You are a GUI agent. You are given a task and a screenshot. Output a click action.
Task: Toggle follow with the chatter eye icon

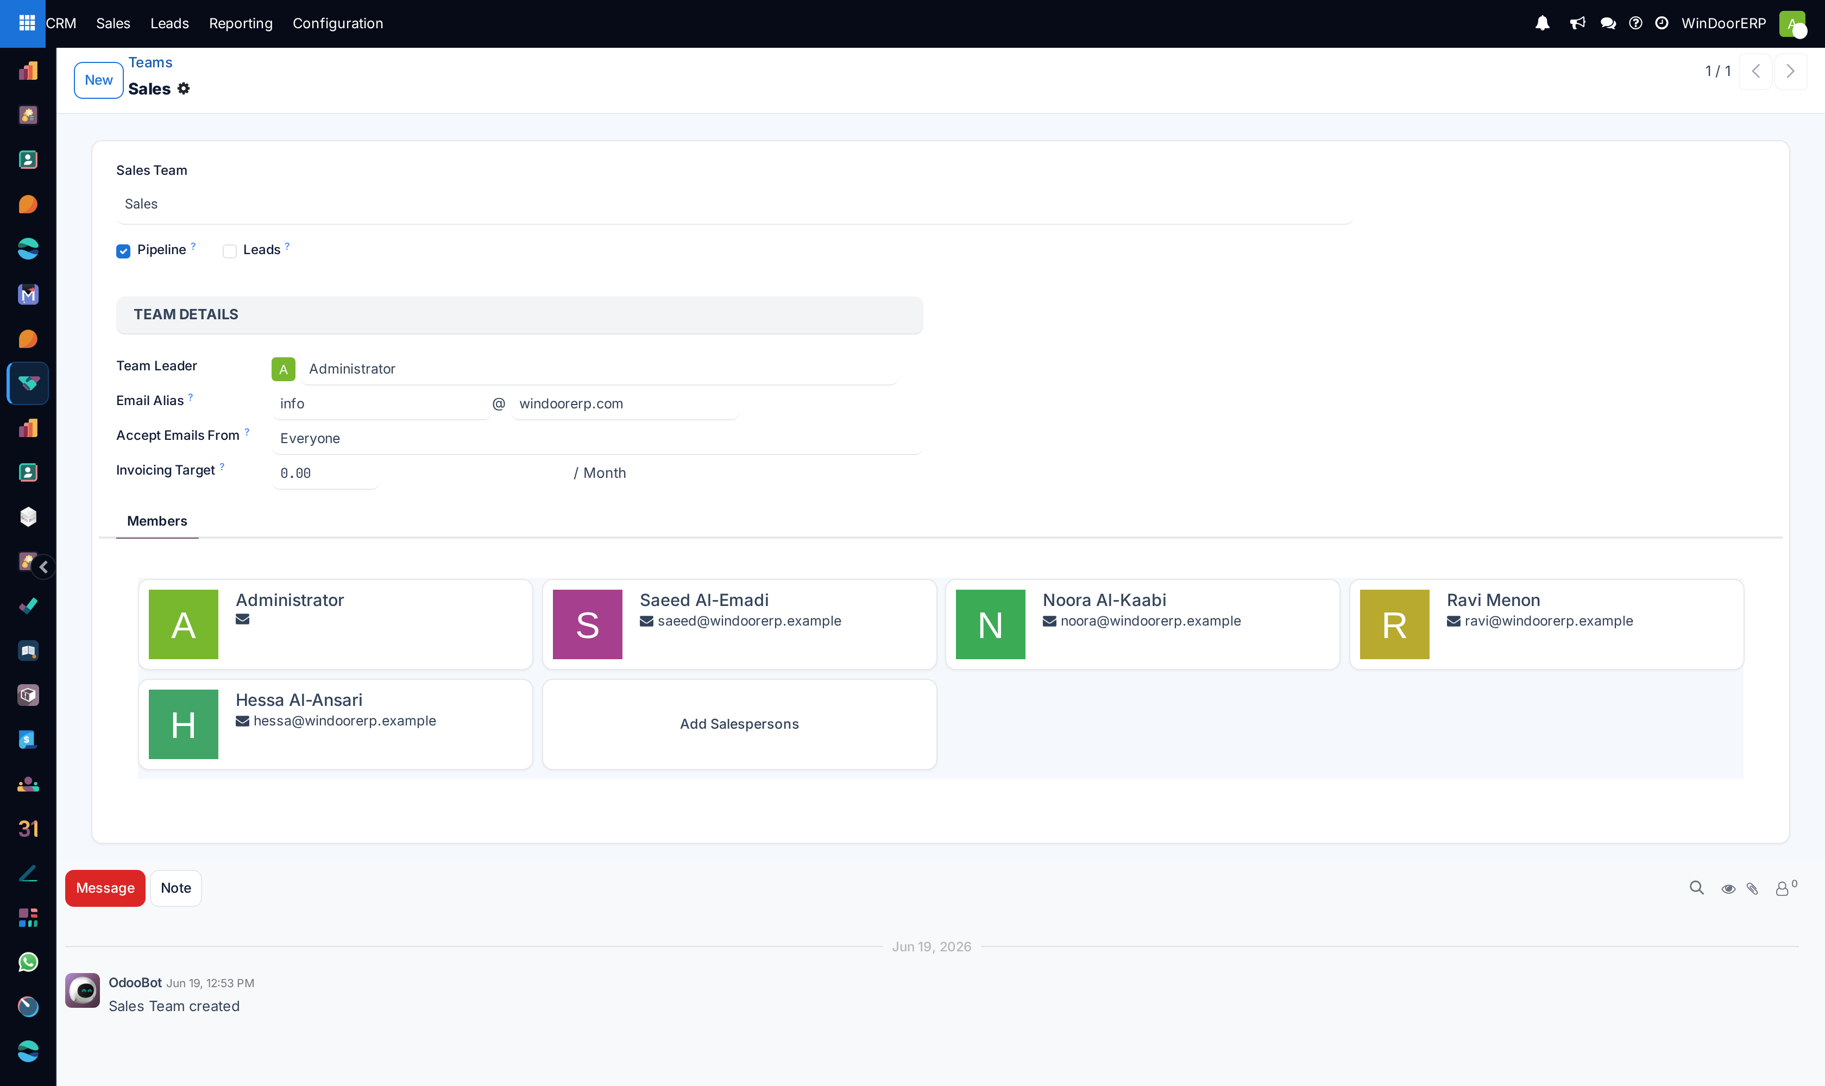coord(1728,888)
